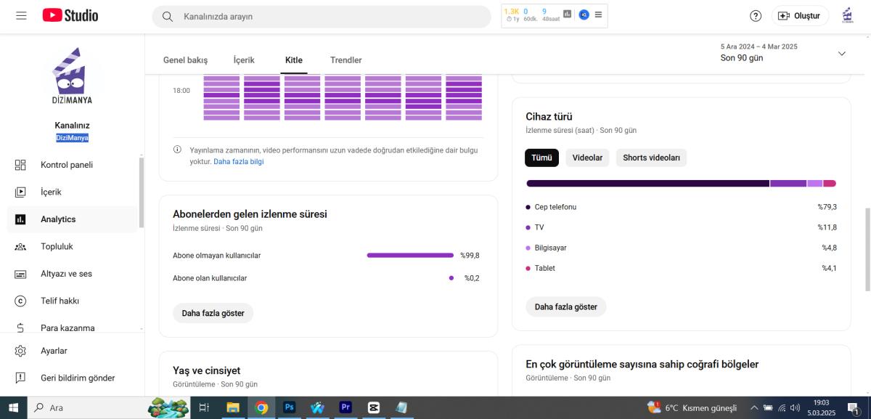Click the blue IQ extension icon
The width and height of the screenshot is (871, 419).
point(584,15)
